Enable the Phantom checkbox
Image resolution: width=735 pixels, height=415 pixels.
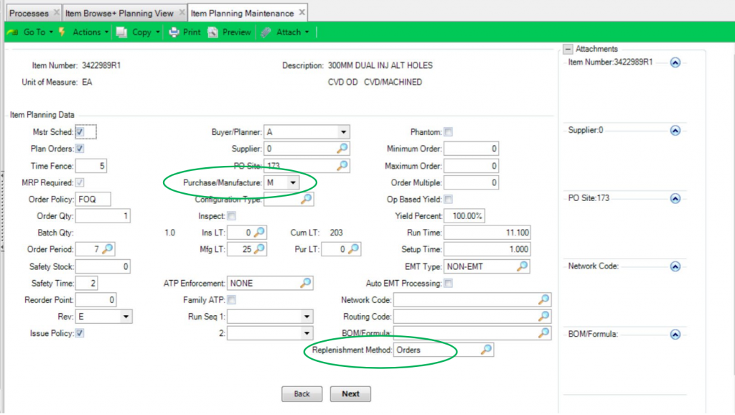449,131
